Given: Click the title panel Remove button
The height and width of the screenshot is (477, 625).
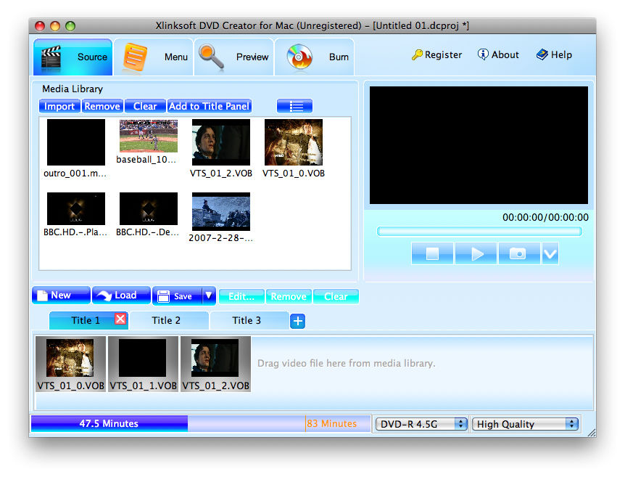Looking at the screenshot, I should click(289, 296).
